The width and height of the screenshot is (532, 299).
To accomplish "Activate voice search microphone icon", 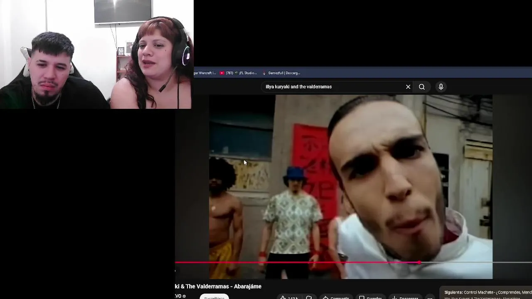I will [x=441, y=87].
